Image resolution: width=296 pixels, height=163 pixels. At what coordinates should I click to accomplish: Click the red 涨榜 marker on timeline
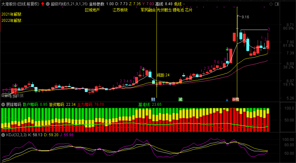tap(235, 99)
